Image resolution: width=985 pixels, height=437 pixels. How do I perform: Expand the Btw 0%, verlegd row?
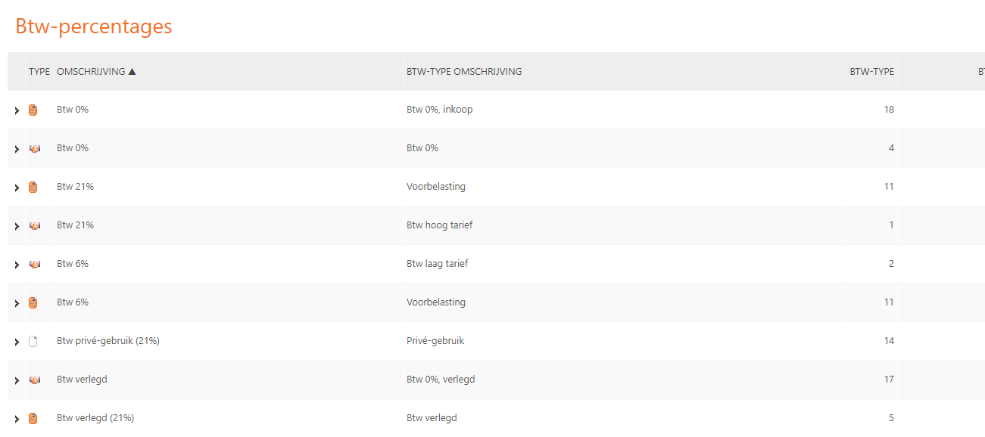tap(17, 381)
